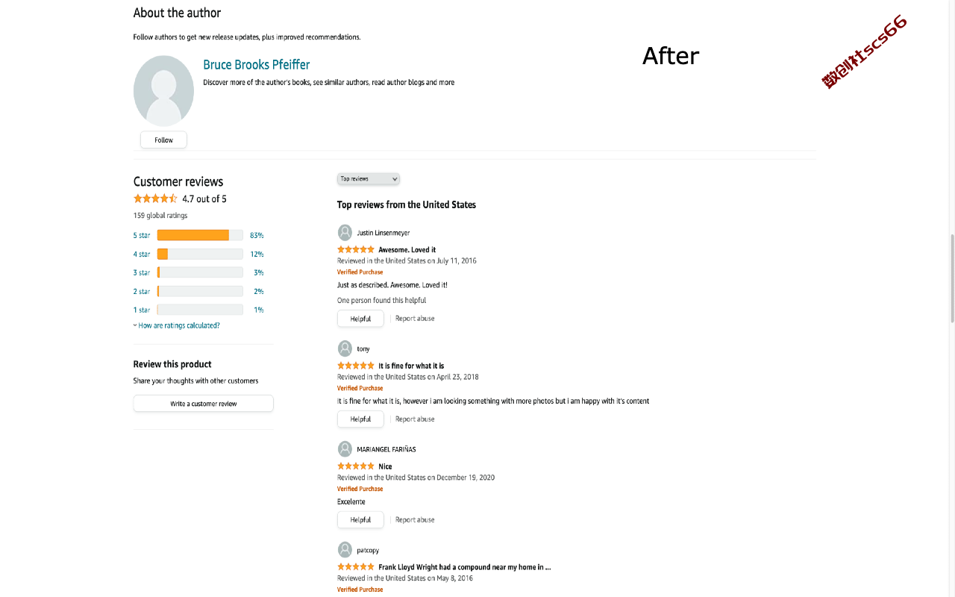Click MARIANGEL FARIÑAS reviewer avatar
This screenshot has height=597, width=955.
345,449
